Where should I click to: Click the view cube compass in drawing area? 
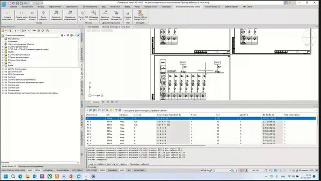(308, 38)
